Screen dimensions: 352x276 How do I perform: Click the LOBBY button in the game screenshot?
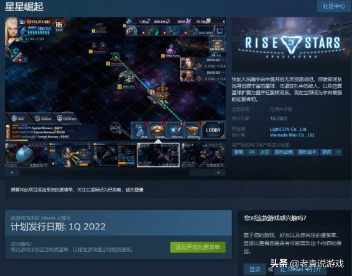(213, 130)
